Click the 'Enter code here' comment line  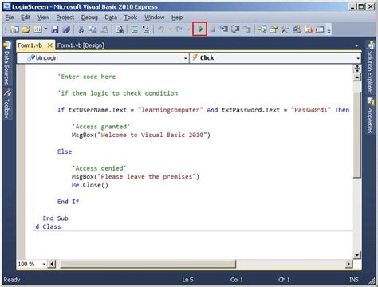(87, 77)
